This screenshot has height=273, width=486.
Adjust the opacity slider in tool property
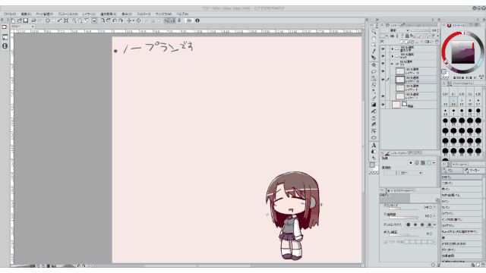(404, 218)
